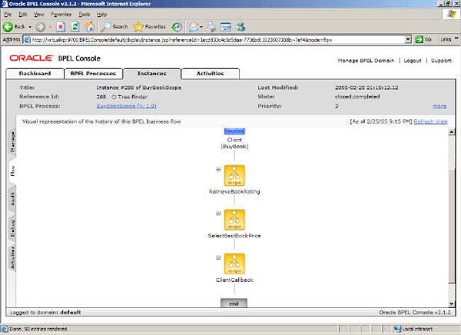Click the Refresh View link
This screenshot has width=461, height=335.
431,121
